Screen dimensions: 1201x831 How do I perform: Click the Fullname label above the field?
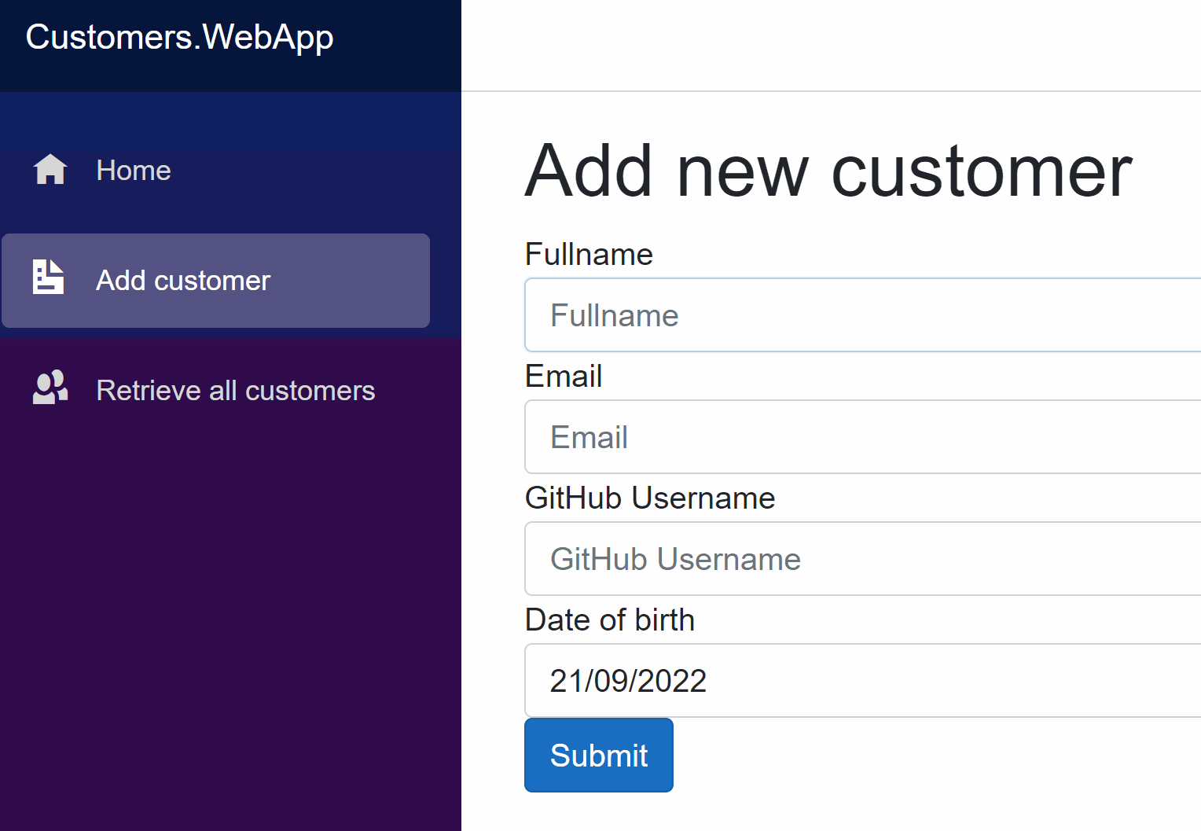589,255
